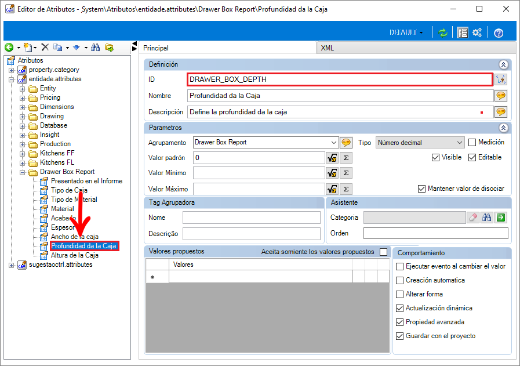Click the eraser icon beside Categoria
This screenshot has width=520, height=366.
pos(473,218)
